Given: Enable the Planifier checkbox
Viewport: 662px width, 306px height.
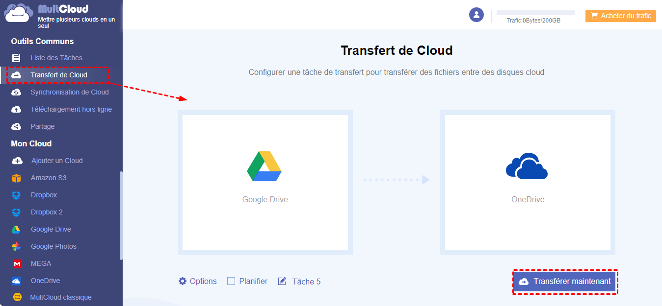Looking at the screenshot, I should 231,281.
